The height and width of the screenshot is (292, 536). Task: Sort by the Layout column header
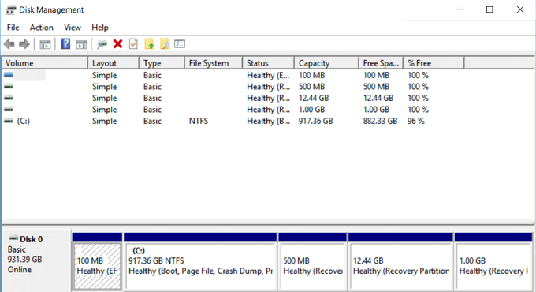114,63
